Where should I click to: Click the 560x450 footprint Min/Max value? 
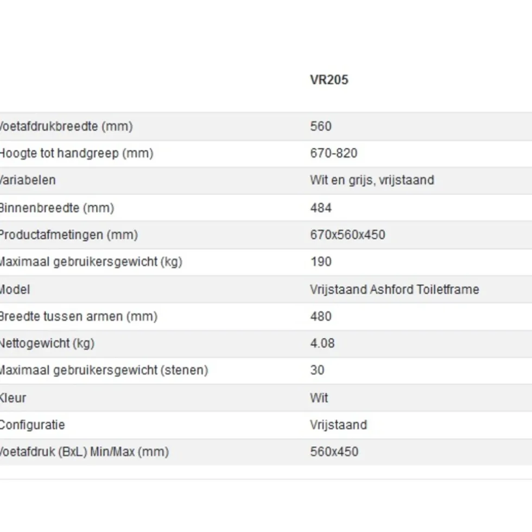(x=334, y=452)
